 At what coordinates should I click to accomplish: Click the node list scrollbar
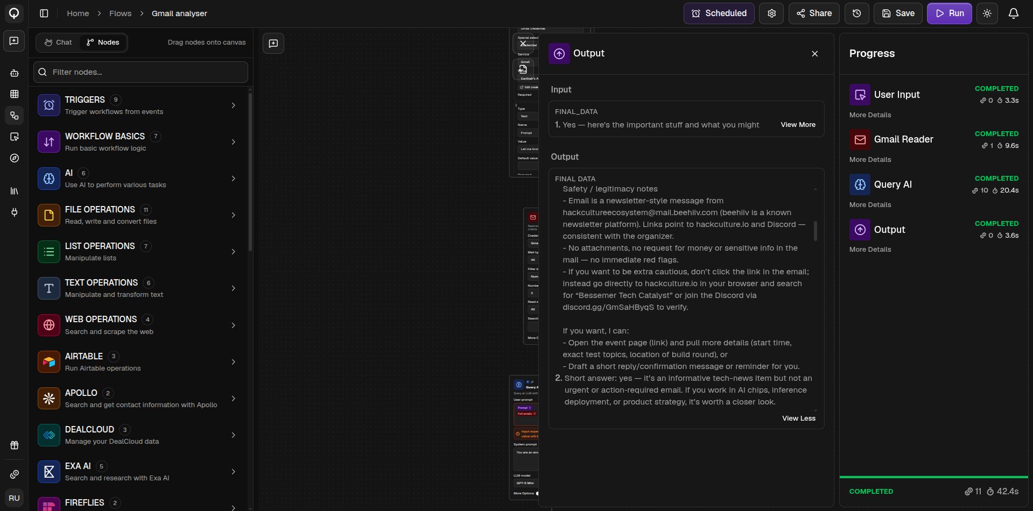click(x=250, y=172)
